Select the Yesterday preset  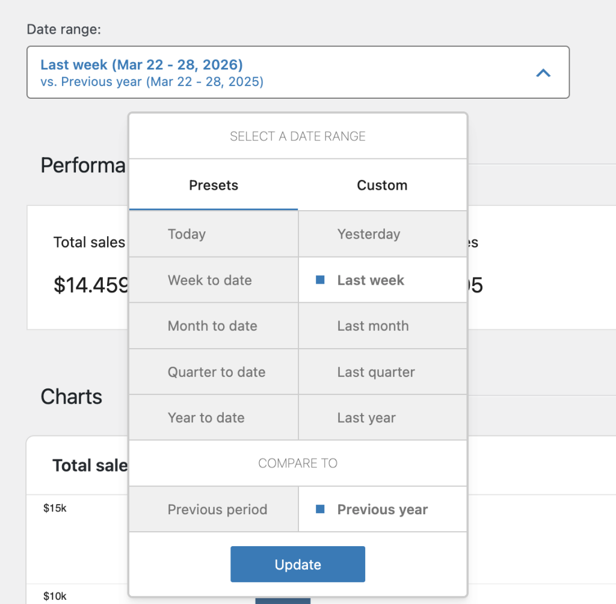(x=383, y=234)
